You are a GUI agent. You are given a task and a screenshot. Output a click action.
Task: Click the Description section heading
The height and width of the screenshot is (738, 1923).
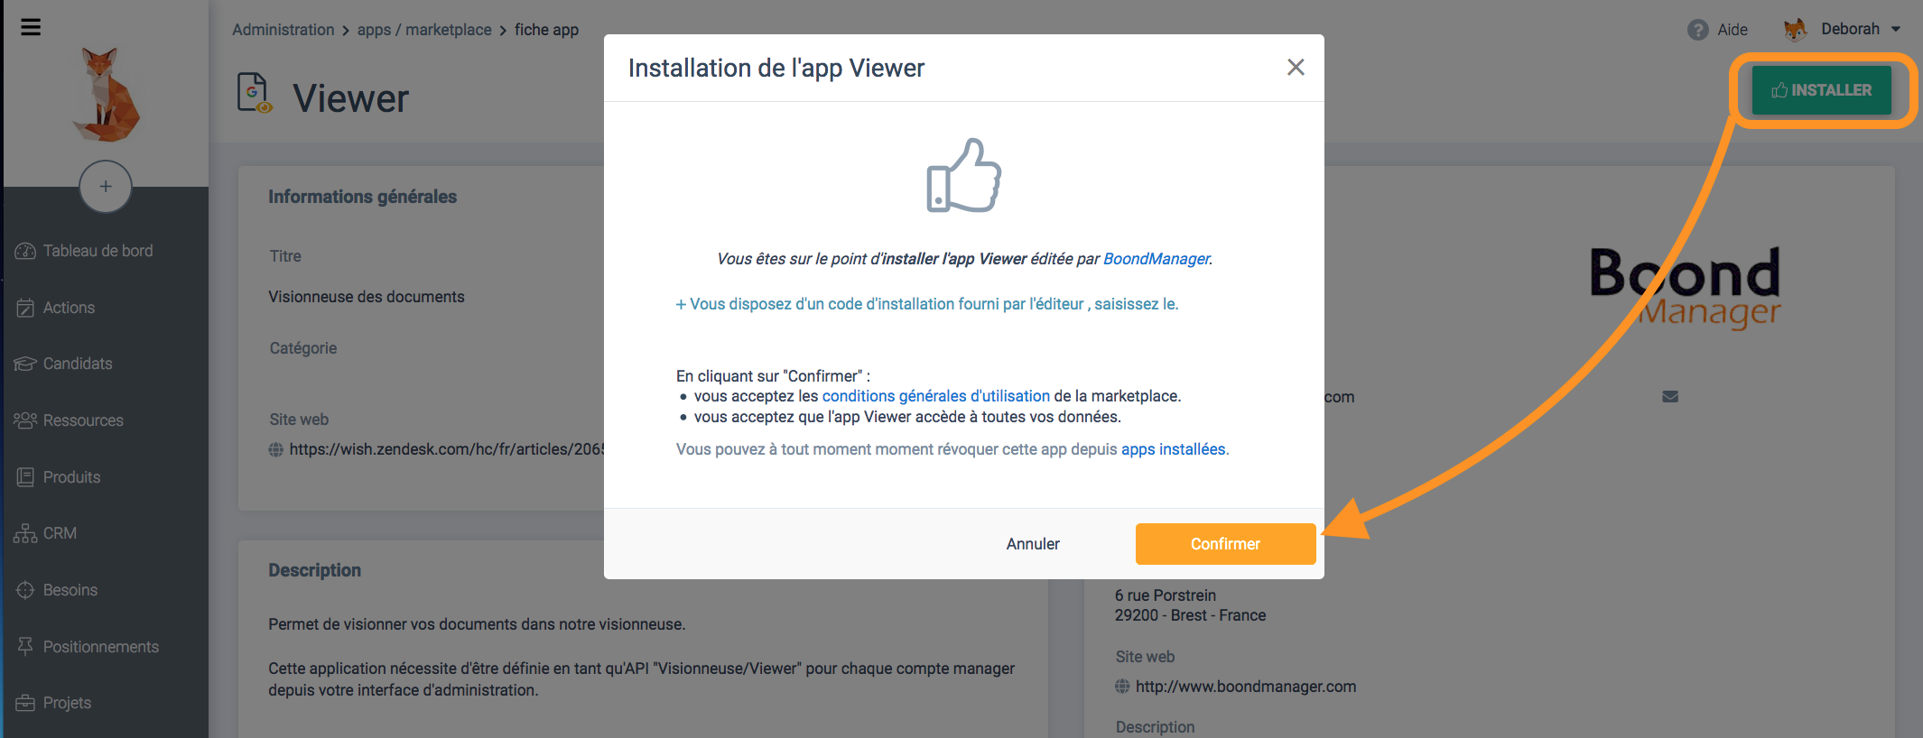[314, 570]
